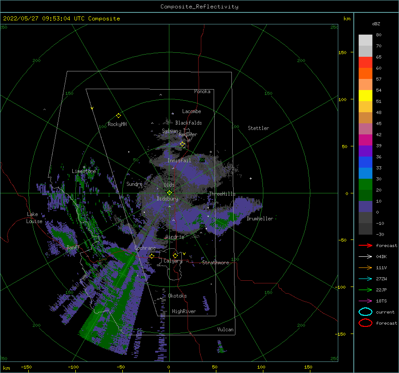
Task: Click the red forecast arrow legend icon
Action: point(365,245)
